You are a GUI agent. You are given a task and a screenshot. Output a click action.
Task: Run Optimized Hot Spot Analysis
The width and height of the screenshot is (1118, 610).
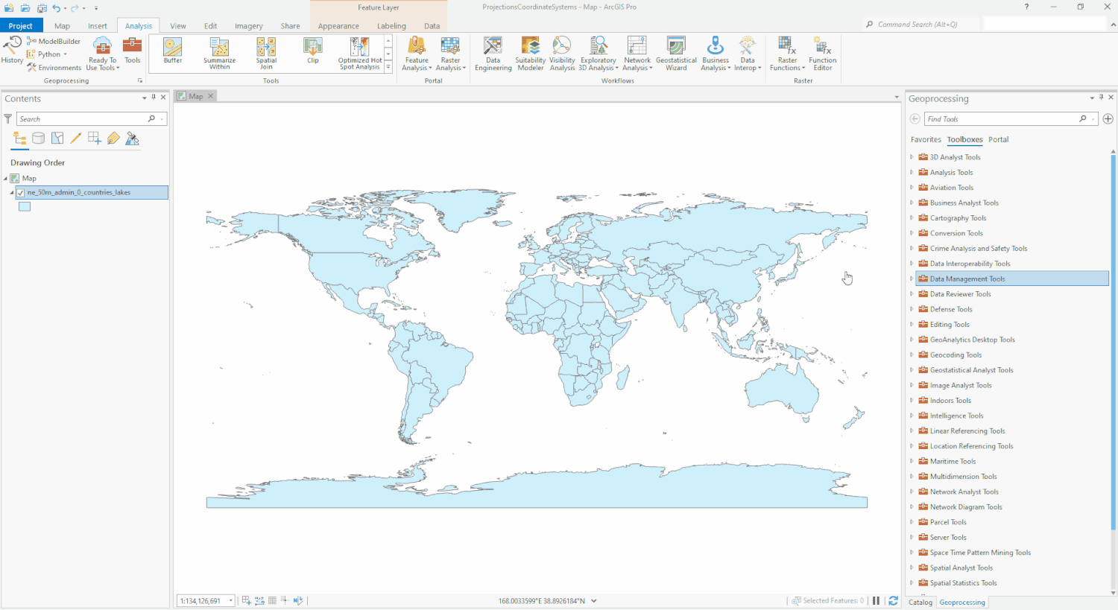pos(359,52)
